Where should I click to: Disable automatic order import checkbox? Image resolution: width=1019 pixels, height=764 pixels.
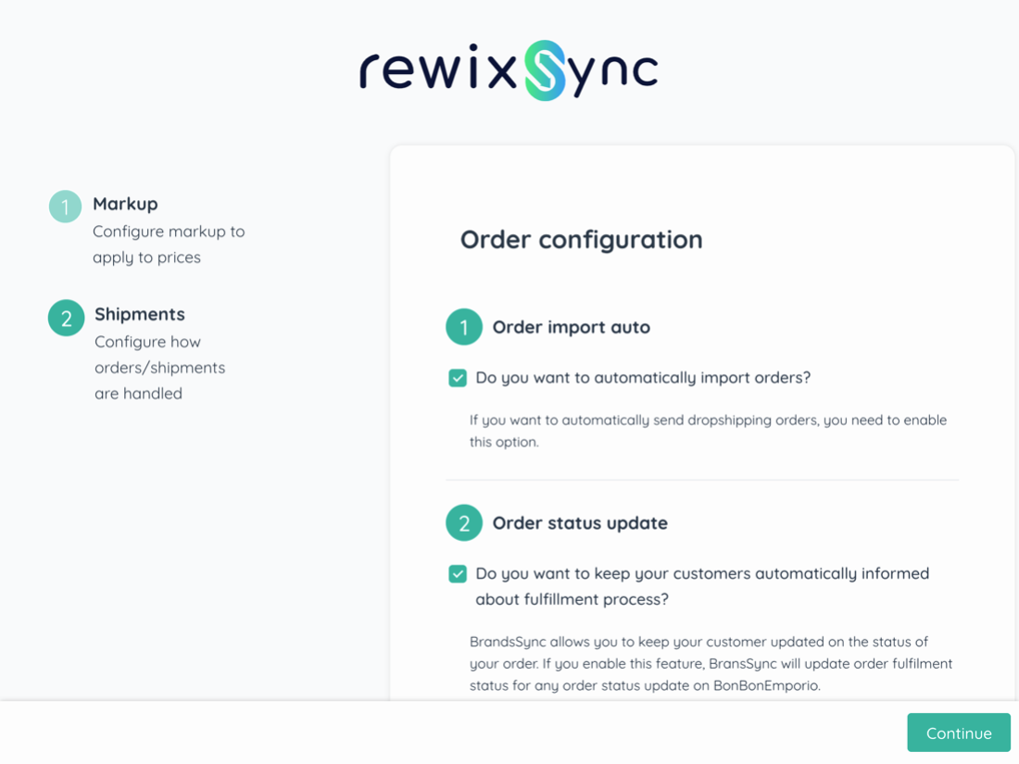pos(458,378)
